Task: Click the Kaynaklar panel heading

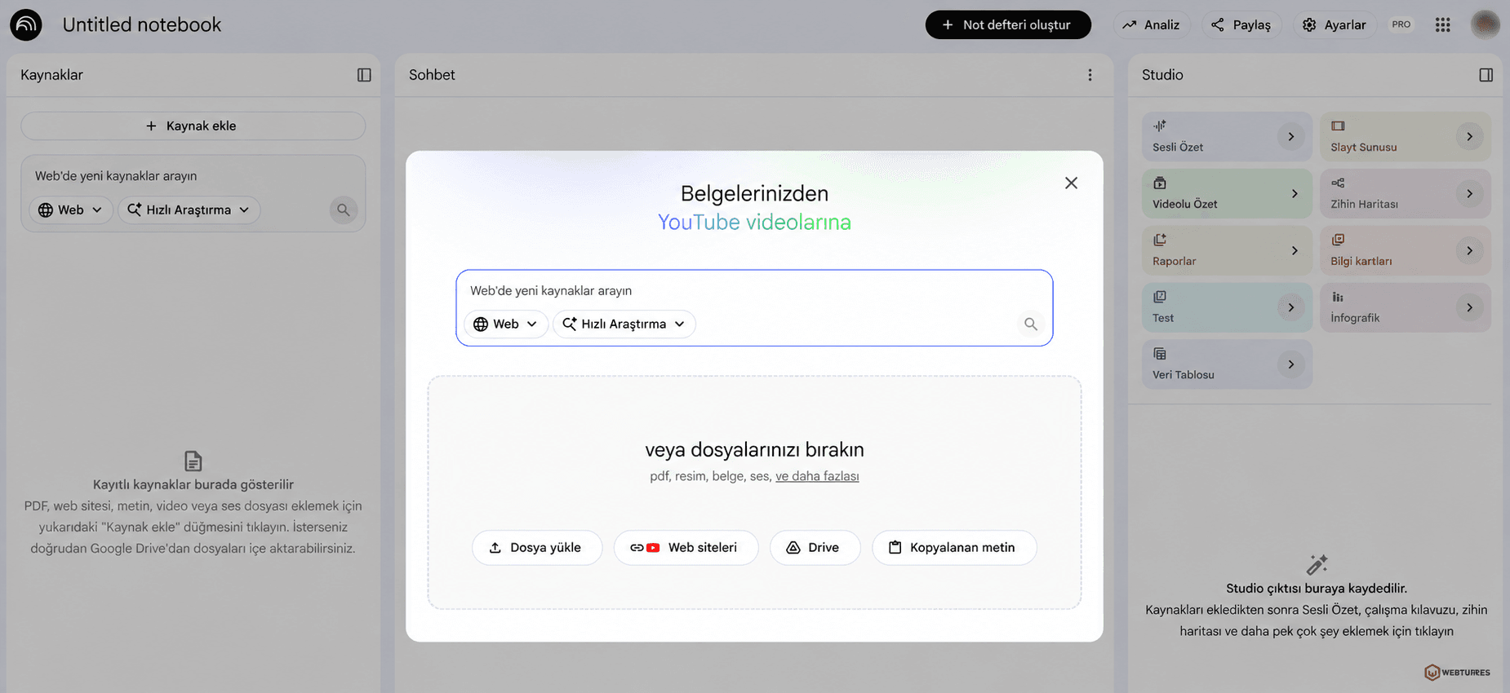Action: click(51, 75)
